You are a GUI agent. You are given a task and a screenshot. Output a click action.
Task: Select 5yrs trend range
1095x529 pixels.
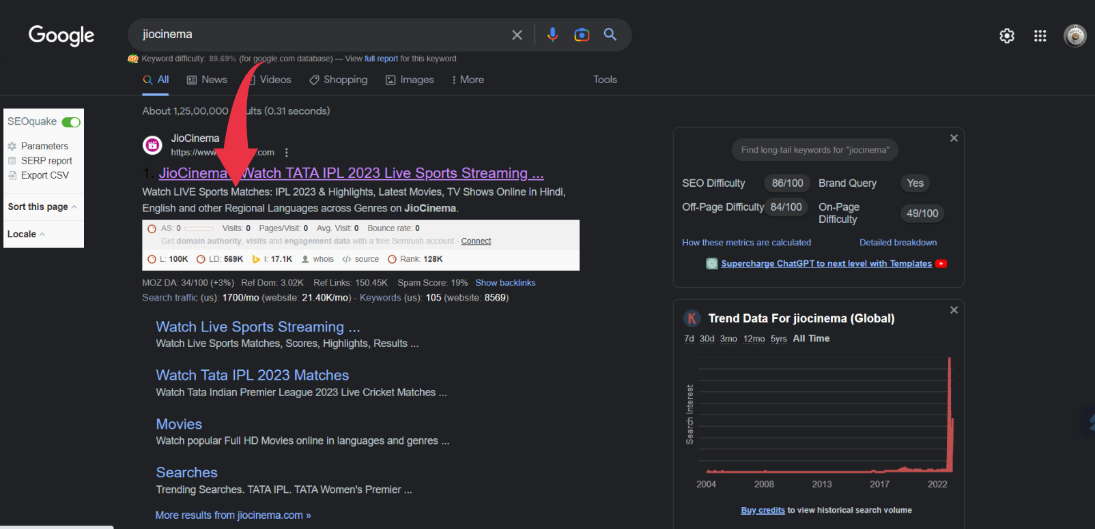tap(779, 339)
